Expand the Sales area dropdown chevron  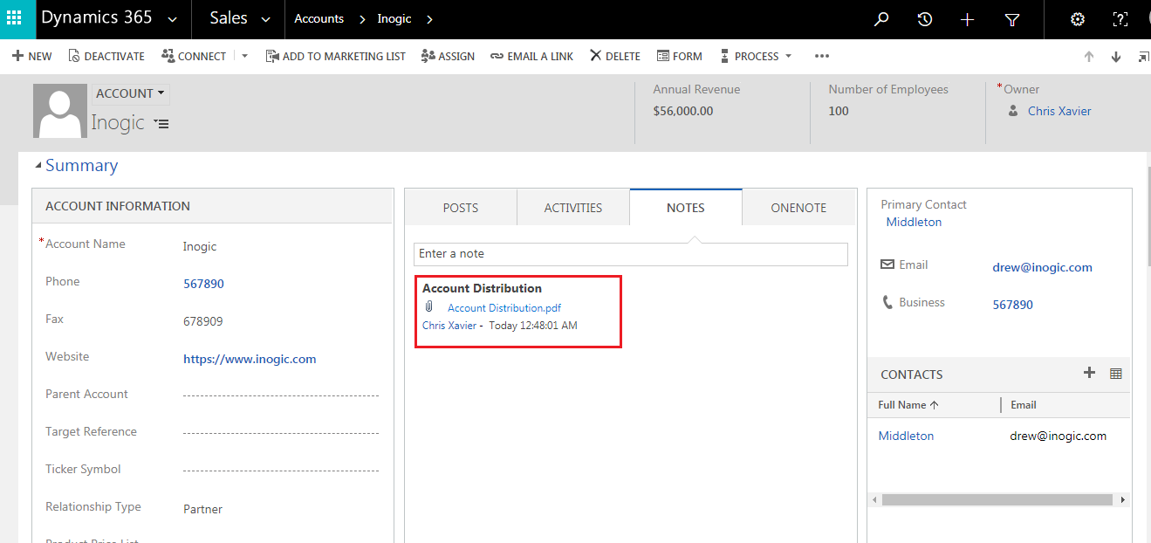pos(265,19)
